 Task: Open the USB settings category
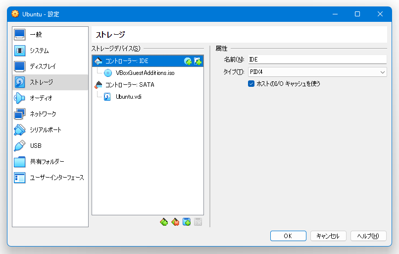[50, 146]
